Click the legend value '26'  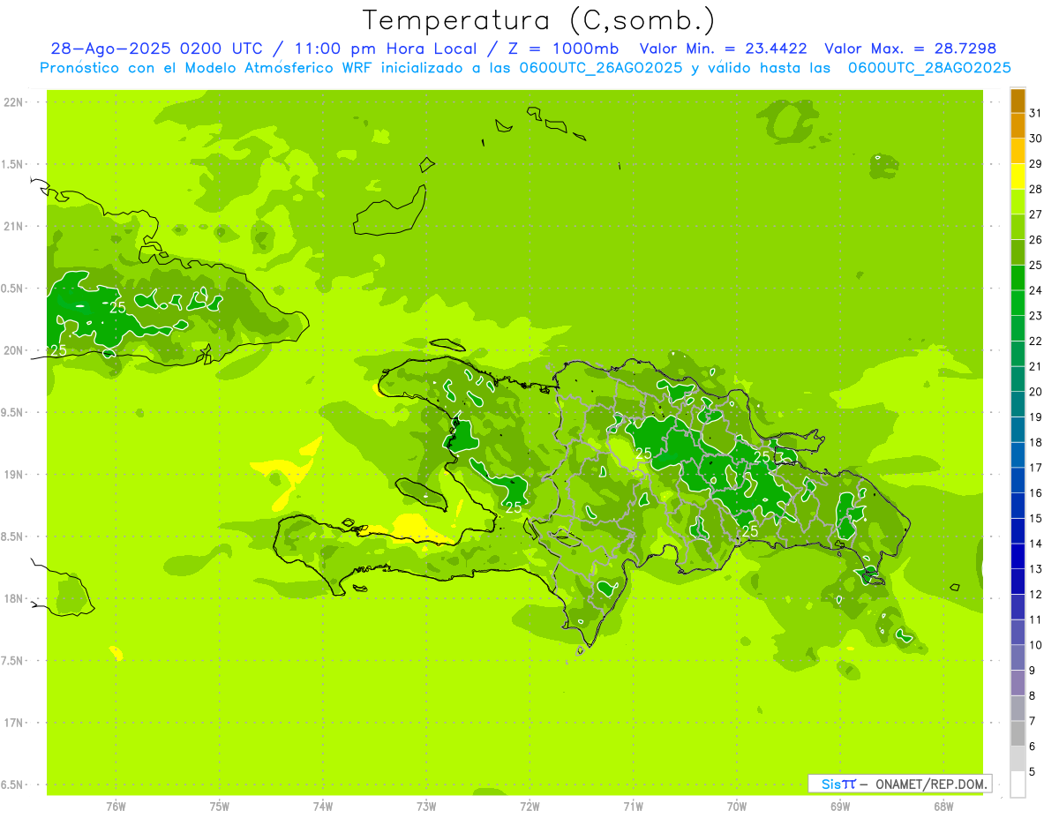coord(1036,240)
